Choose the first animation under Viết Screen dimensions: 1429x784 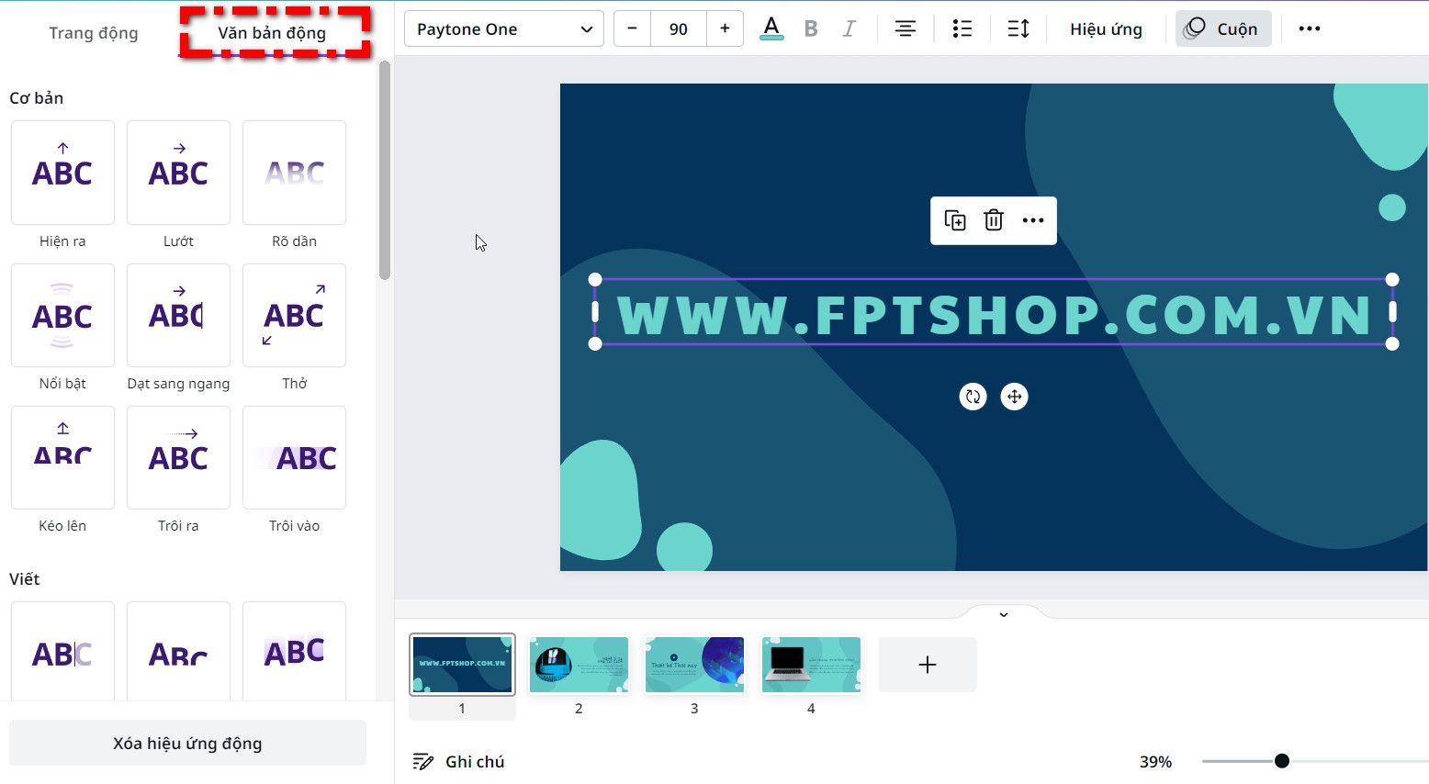point(62,652)
